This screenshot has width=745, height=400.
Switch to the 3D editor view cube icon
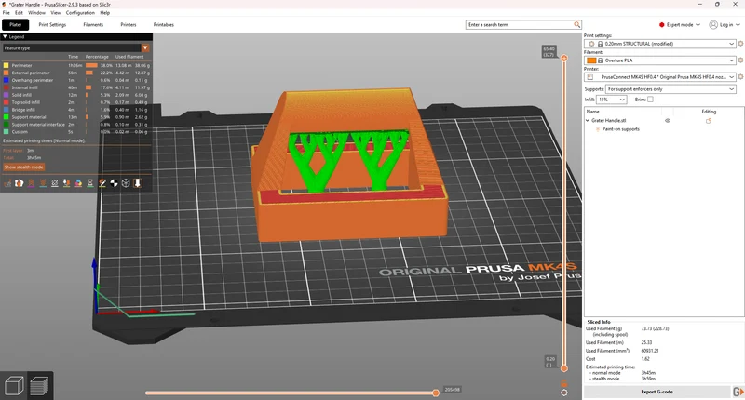pos(13,385)
